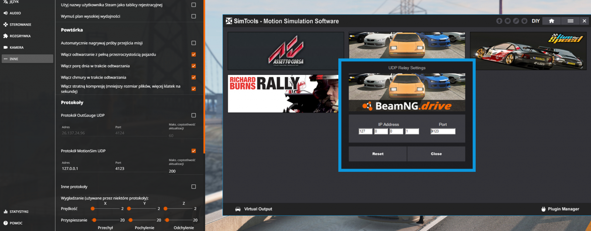
Task: Click Reset in UDP Relay Settings
Action: pyautogui.click(x=378, y=154)
